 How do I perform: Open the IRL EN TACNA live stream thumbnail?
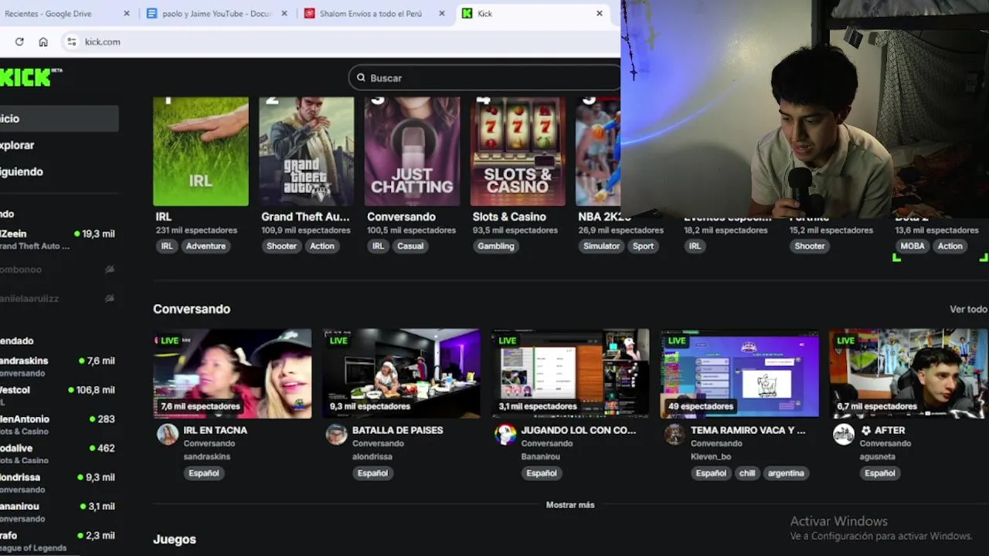pyautogui.click(x=233, y=374)
